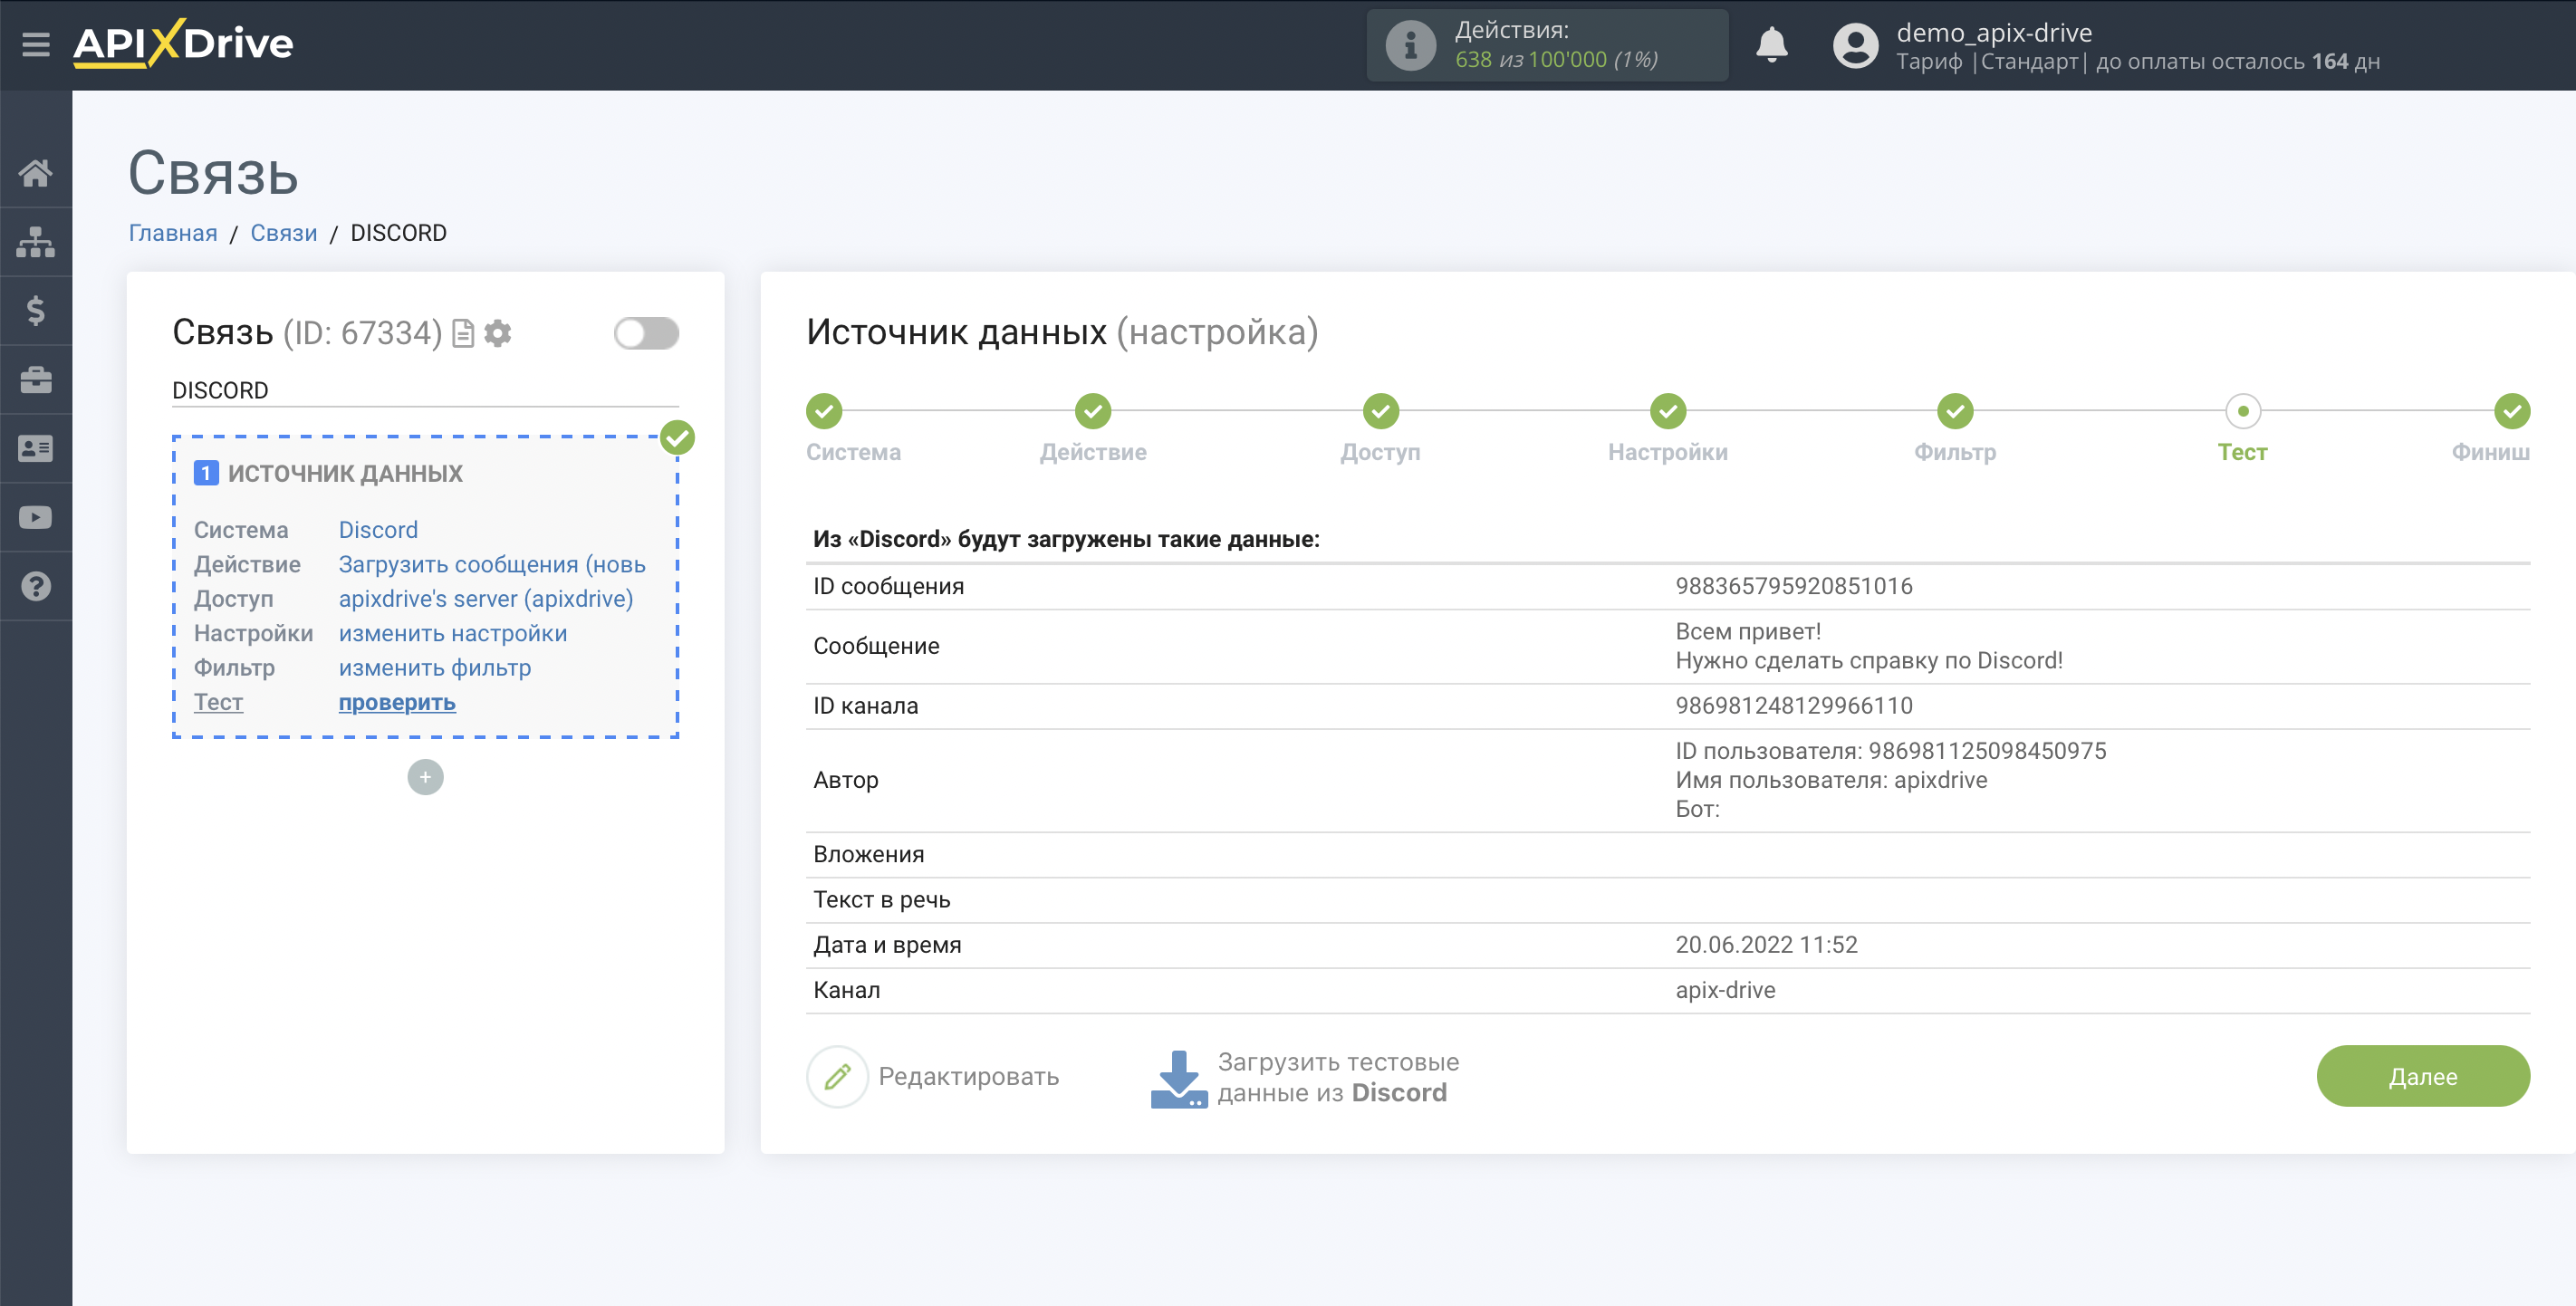Screen dimensions: 2576x1306
Task: Click the add block plus button
Action: [425, 777]
